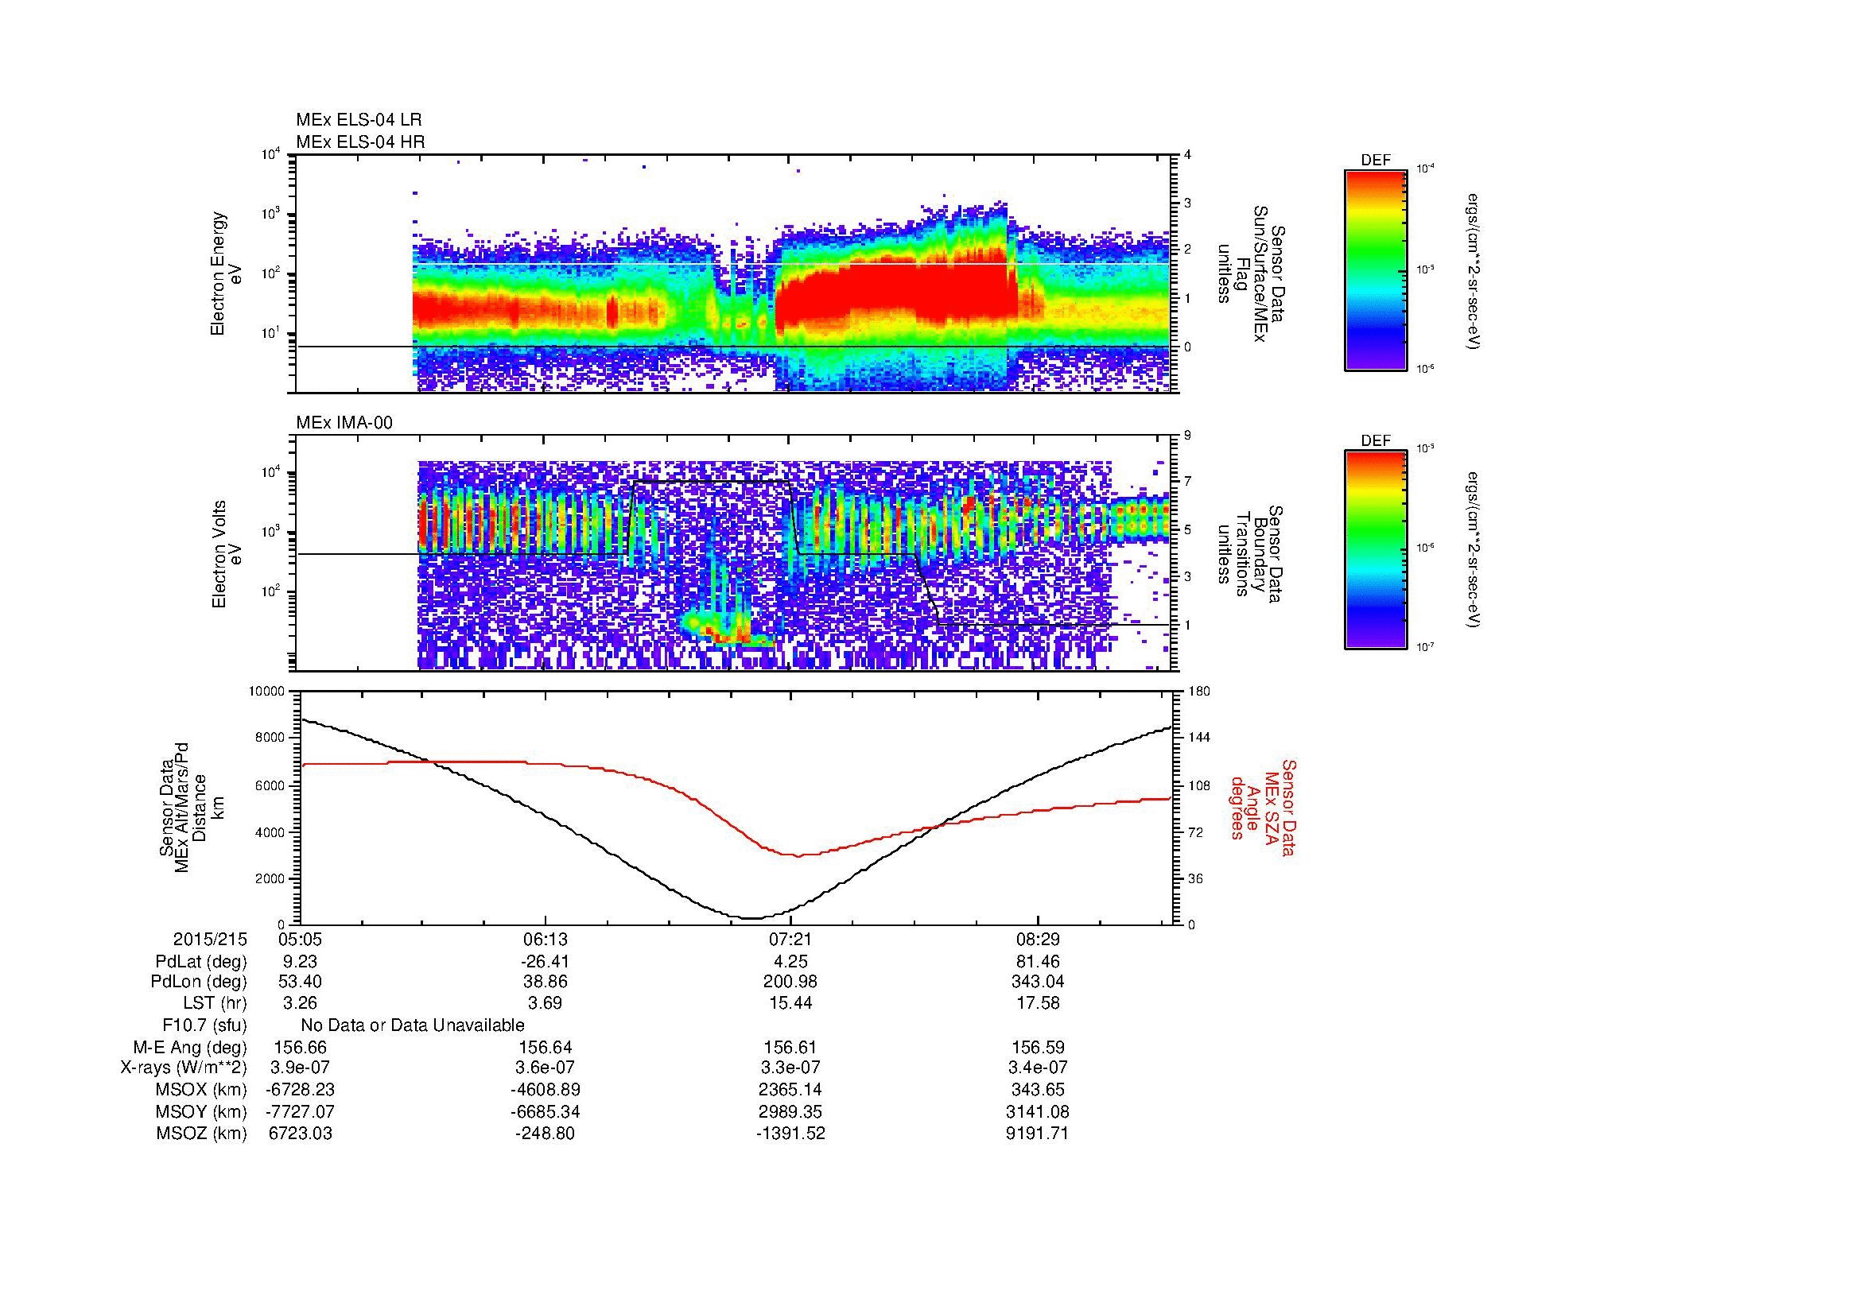Viewport: 1860px width, 1314px height.
Task: Click MSOZ value '9191.71'
Action: point(1037,1134)
